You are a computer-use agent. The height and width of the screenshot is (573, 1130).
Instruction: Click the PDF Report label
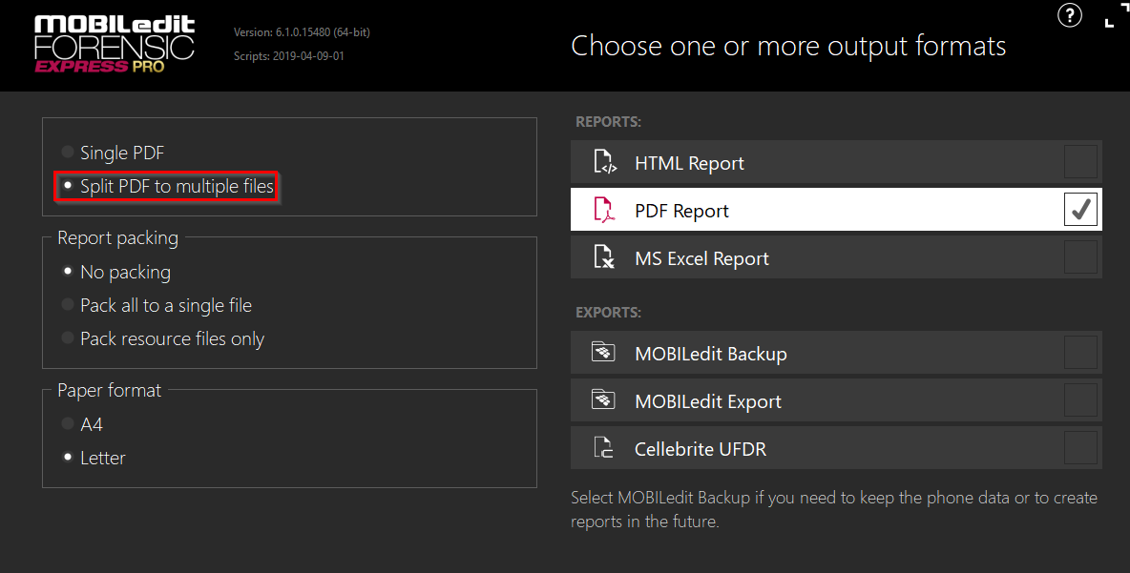(x=681, y=211)
